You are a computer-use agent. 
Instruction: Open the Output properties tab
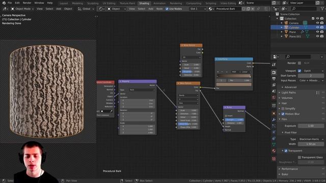point(274,79)
